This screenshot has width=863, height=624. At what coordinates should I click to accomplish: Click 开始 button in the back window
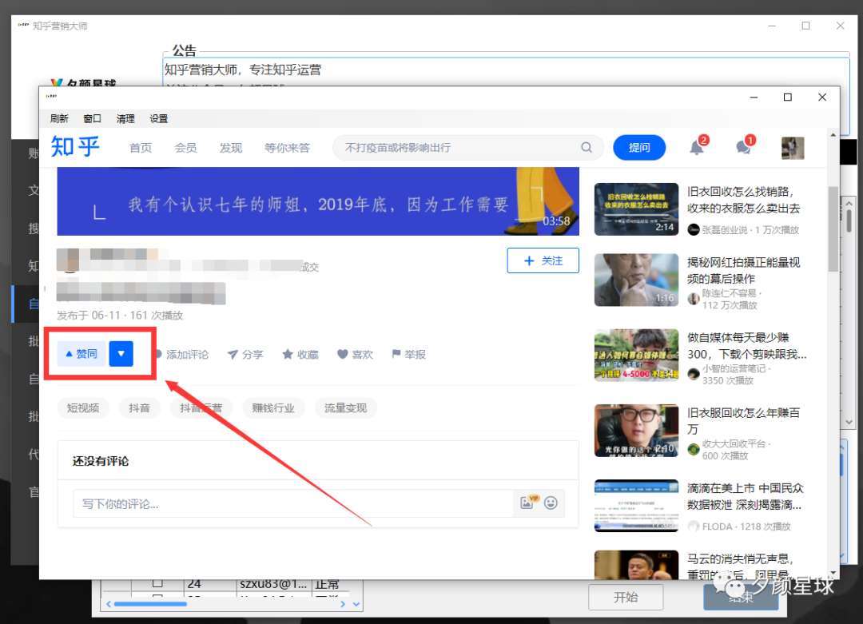click(x=626, y=597)
